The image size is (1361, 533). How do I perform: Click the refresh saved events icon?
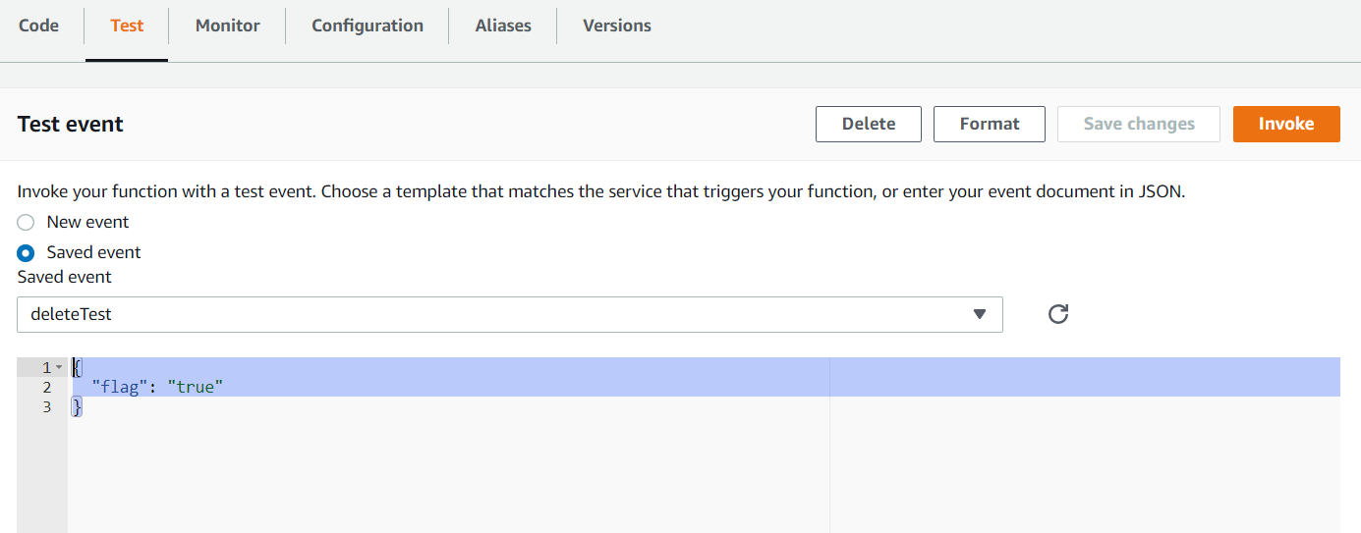click(1058, 314)
